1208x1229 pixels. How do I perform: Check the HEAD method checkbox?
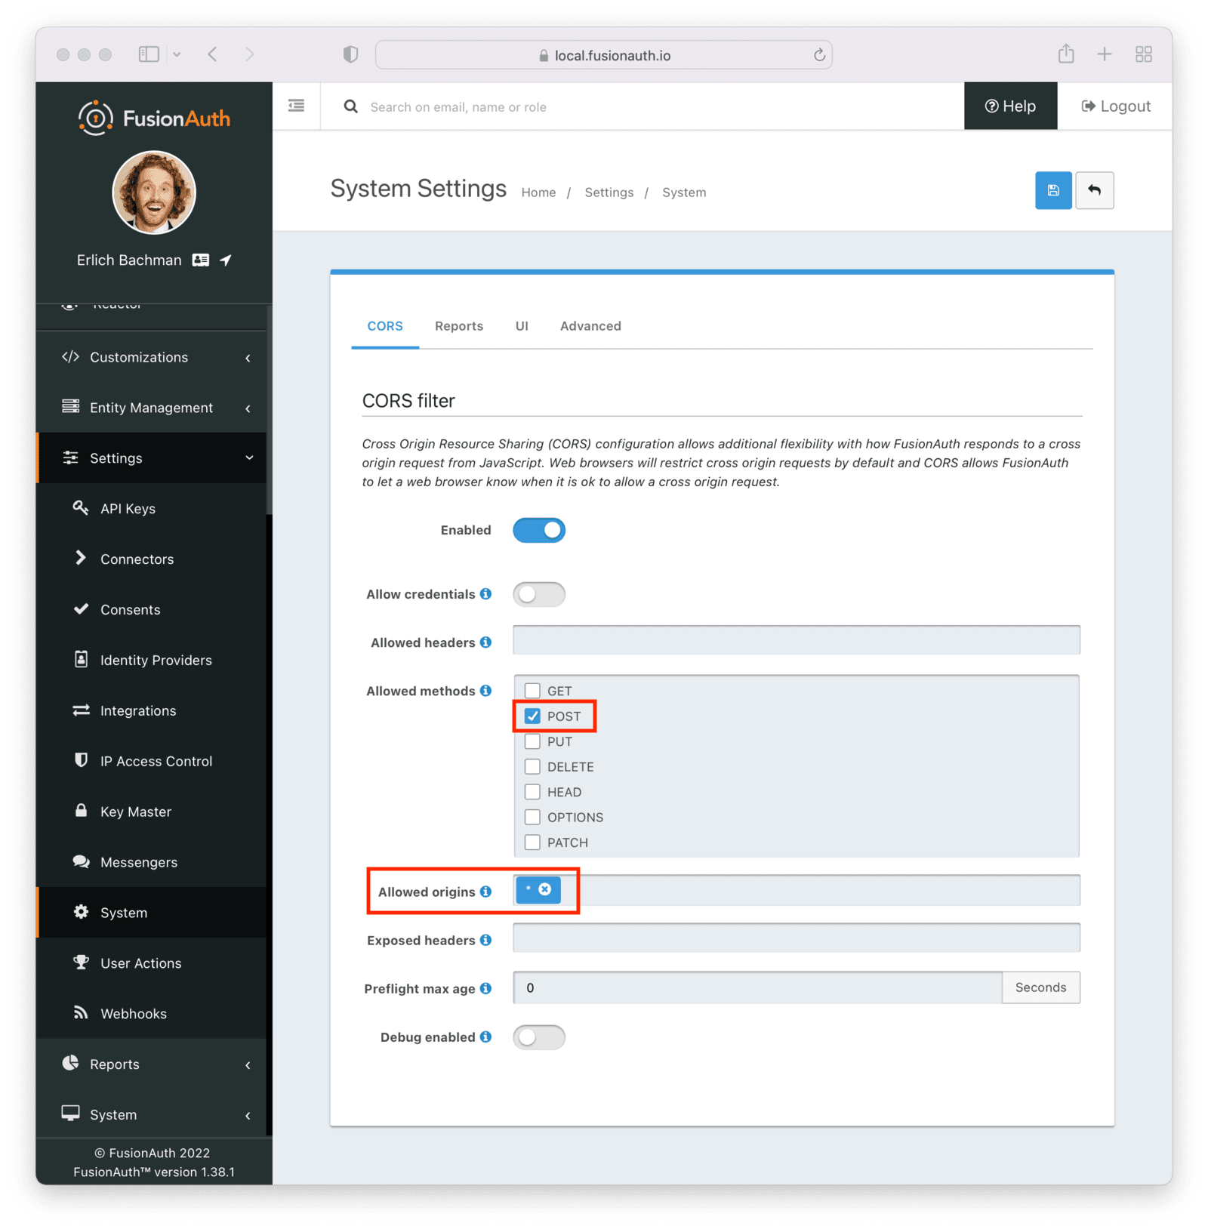tap(532, 792)
